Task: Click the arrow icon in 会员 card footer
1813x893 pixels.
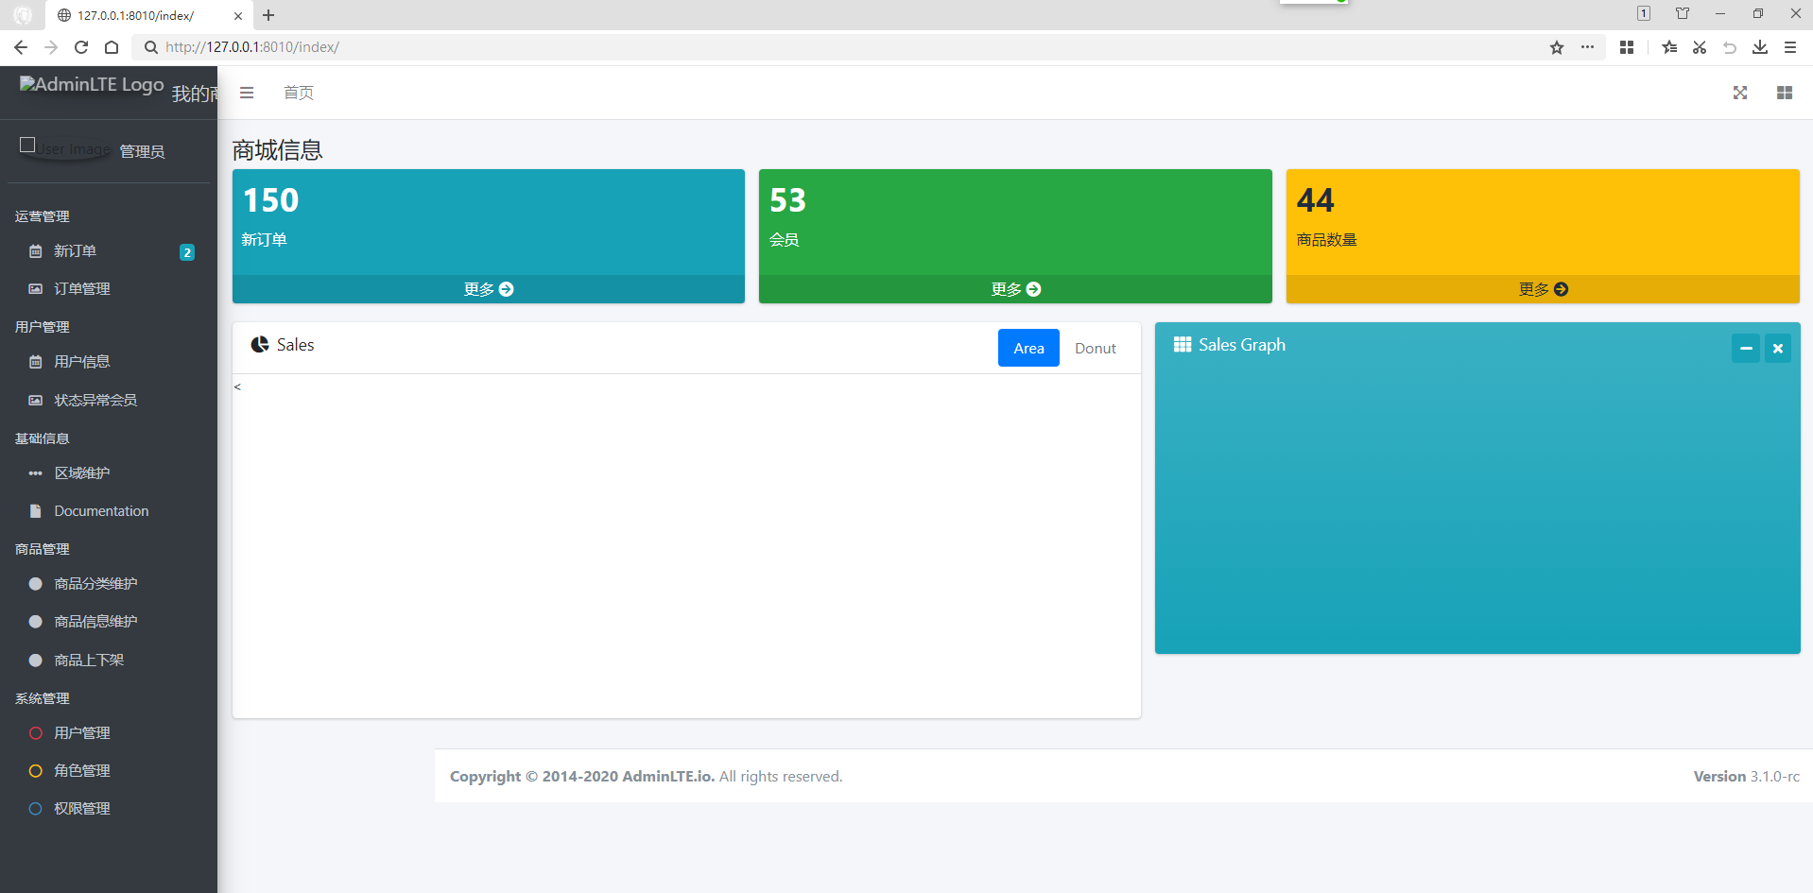Action: (1034, 289)
